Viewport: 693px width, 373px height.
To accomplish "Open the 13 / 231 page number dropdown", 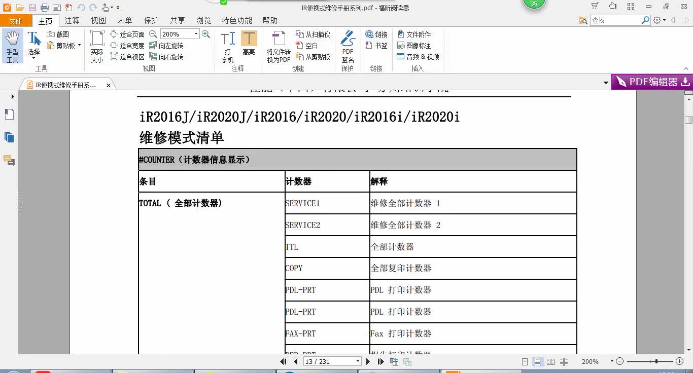I will coord(358,362).
